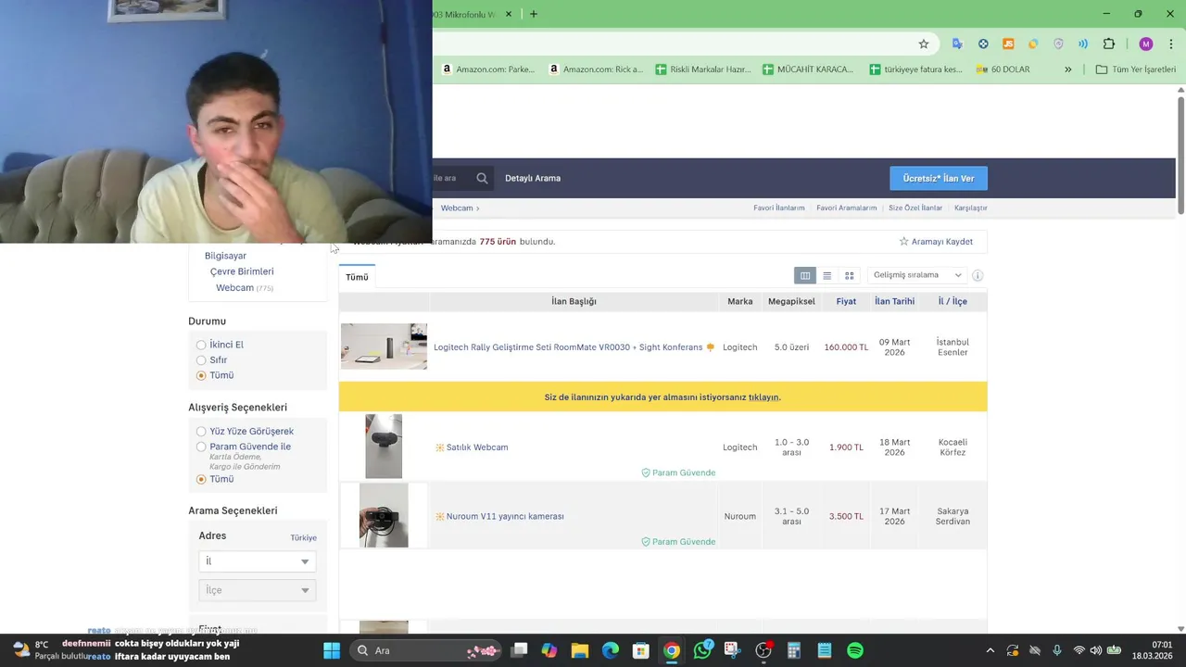Screen dimensions: 1186x667
Task: Switch to list view icon
Action: (x=827, y=275)
